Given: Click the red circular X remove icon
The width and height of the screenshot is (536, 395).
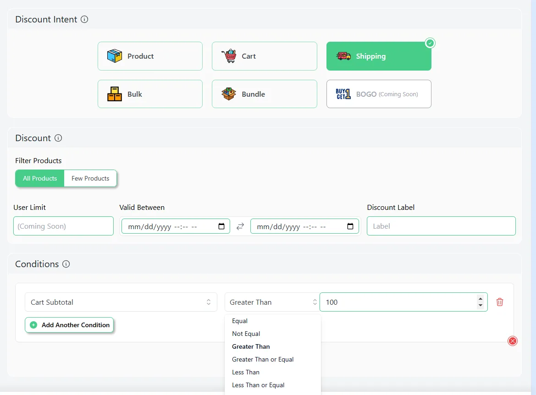Looking at the screenshot, I should 513,341.
